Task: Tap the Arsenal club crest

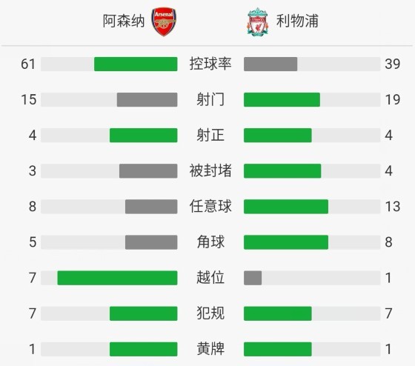Action: pos(164,21)
